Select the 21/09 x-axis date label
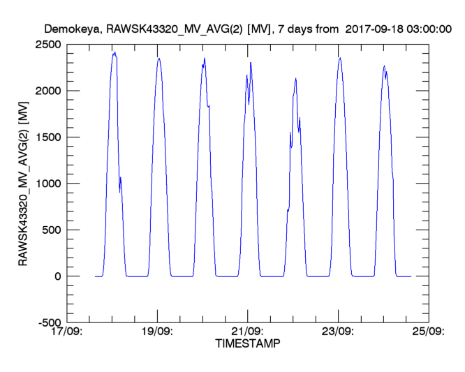The width and height of the screenshot is (465, 372). pyautogui.click(x=247, y=332)
